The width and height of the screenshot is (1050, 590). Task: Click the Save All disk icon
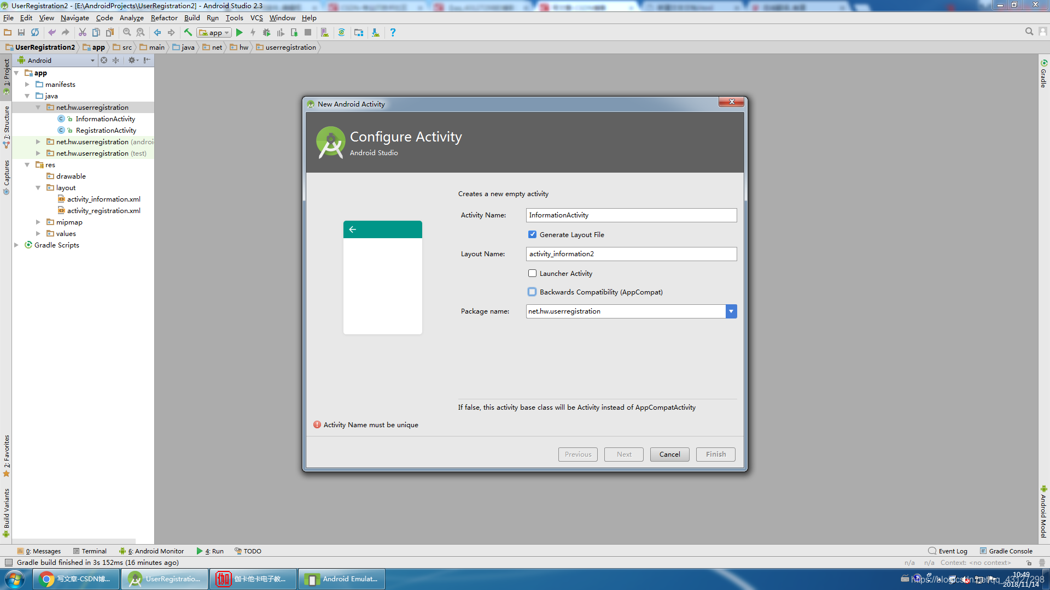point(21,33)
